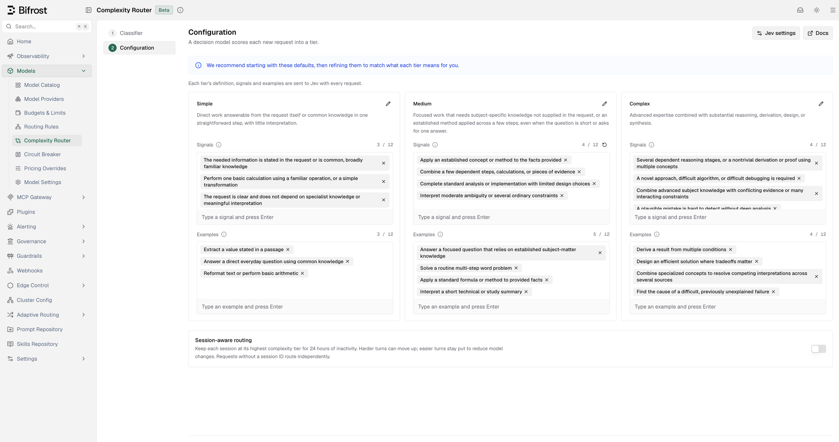839x442 pixels.
Task: Reset Medium signals with the refresh icon
Action: (x=604, y=145)
